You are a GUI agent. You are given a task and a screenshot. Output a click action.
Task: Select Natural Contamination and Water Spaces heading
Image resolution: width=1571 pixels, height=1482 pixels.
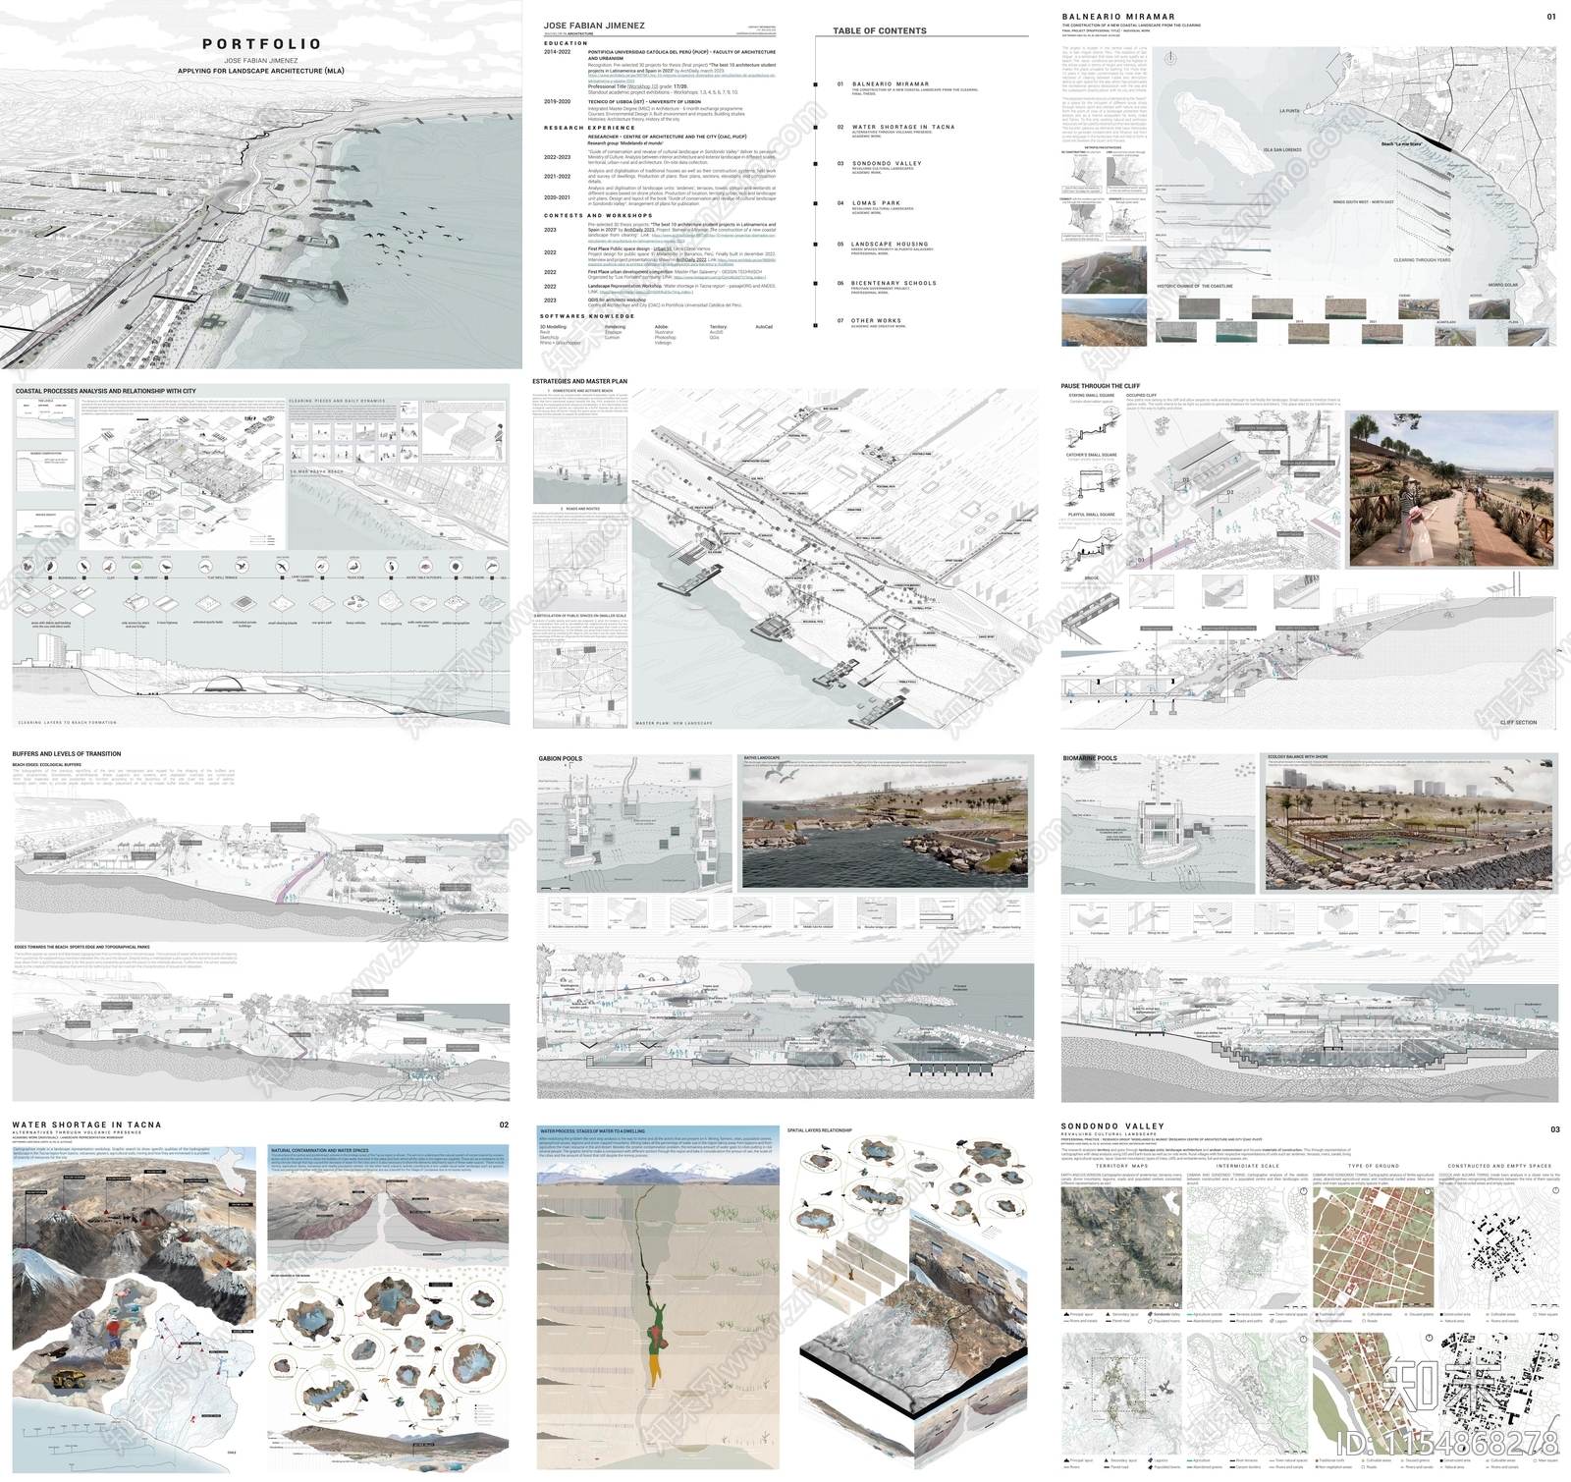320,1150
